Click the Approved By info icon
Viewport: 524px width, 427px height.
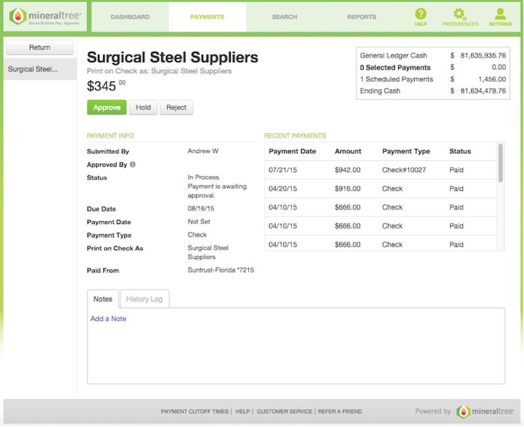pyautogui.click(x=133, y=165)
